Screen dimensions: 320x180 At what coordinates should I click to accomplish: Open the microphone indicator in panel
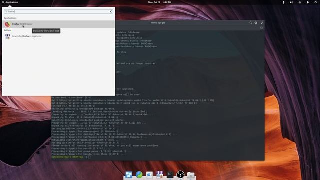click(x=283, y=2)
